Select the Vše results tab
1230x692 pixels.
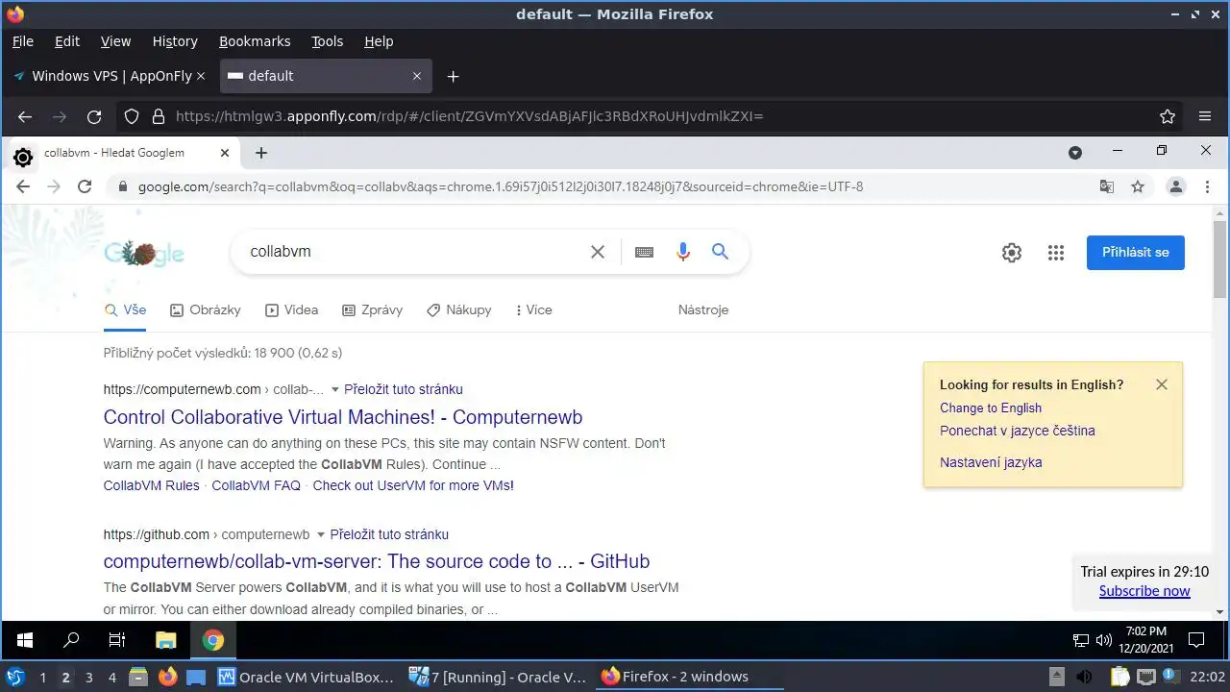[125, 310]
